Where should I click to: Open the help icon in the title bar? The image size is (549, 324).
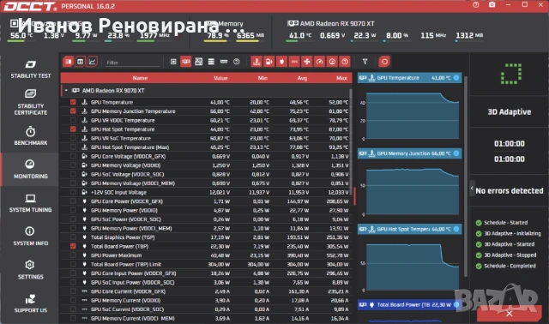475,5
